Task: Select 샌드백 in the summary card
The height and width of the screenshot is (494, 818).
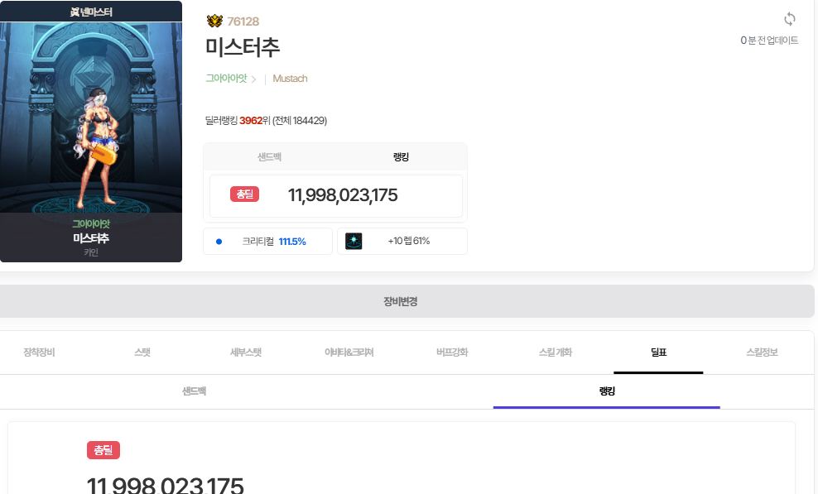Action: tap(270, 157)
